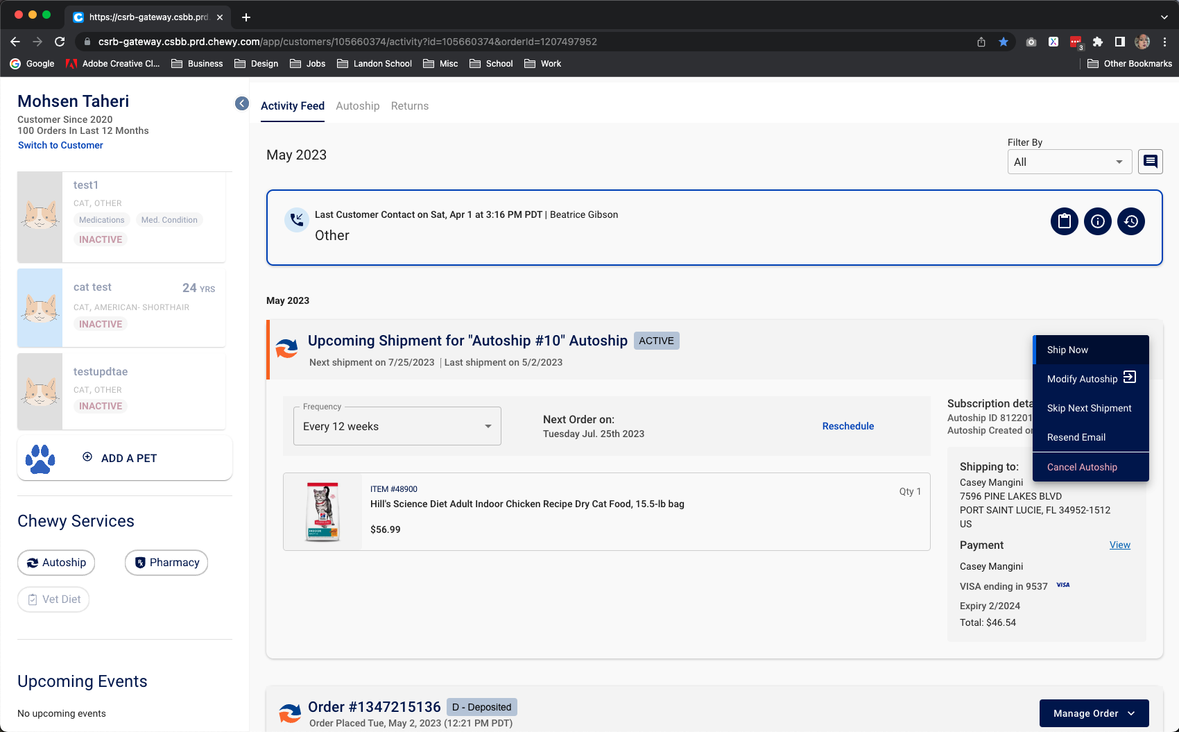1179x732 pixels.
Task: Click the View link next to Payment
Action: pyautogui.click(x=1119, y=545)
